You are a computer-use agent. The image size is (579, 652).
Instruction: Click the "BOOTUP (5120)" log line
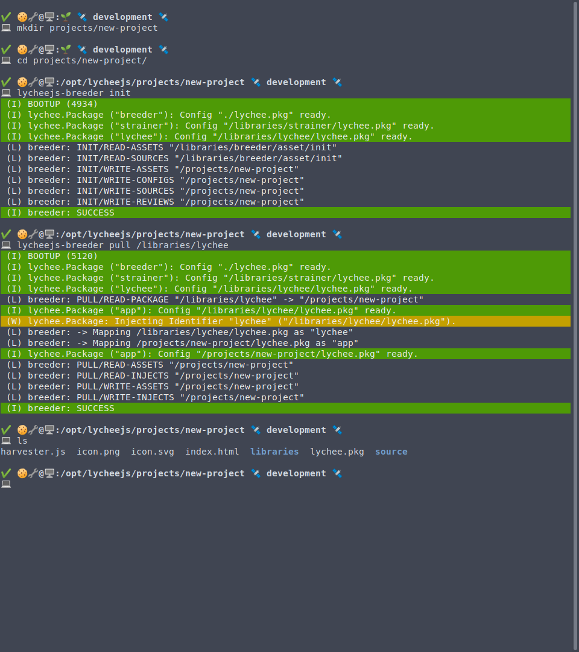pos(286,256)
